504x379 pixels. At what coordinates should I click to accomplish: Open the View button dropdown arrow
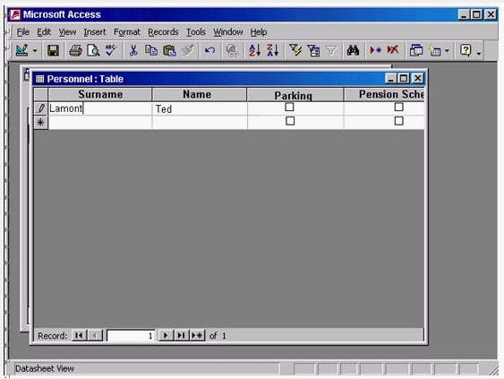[x=35, y=50]
